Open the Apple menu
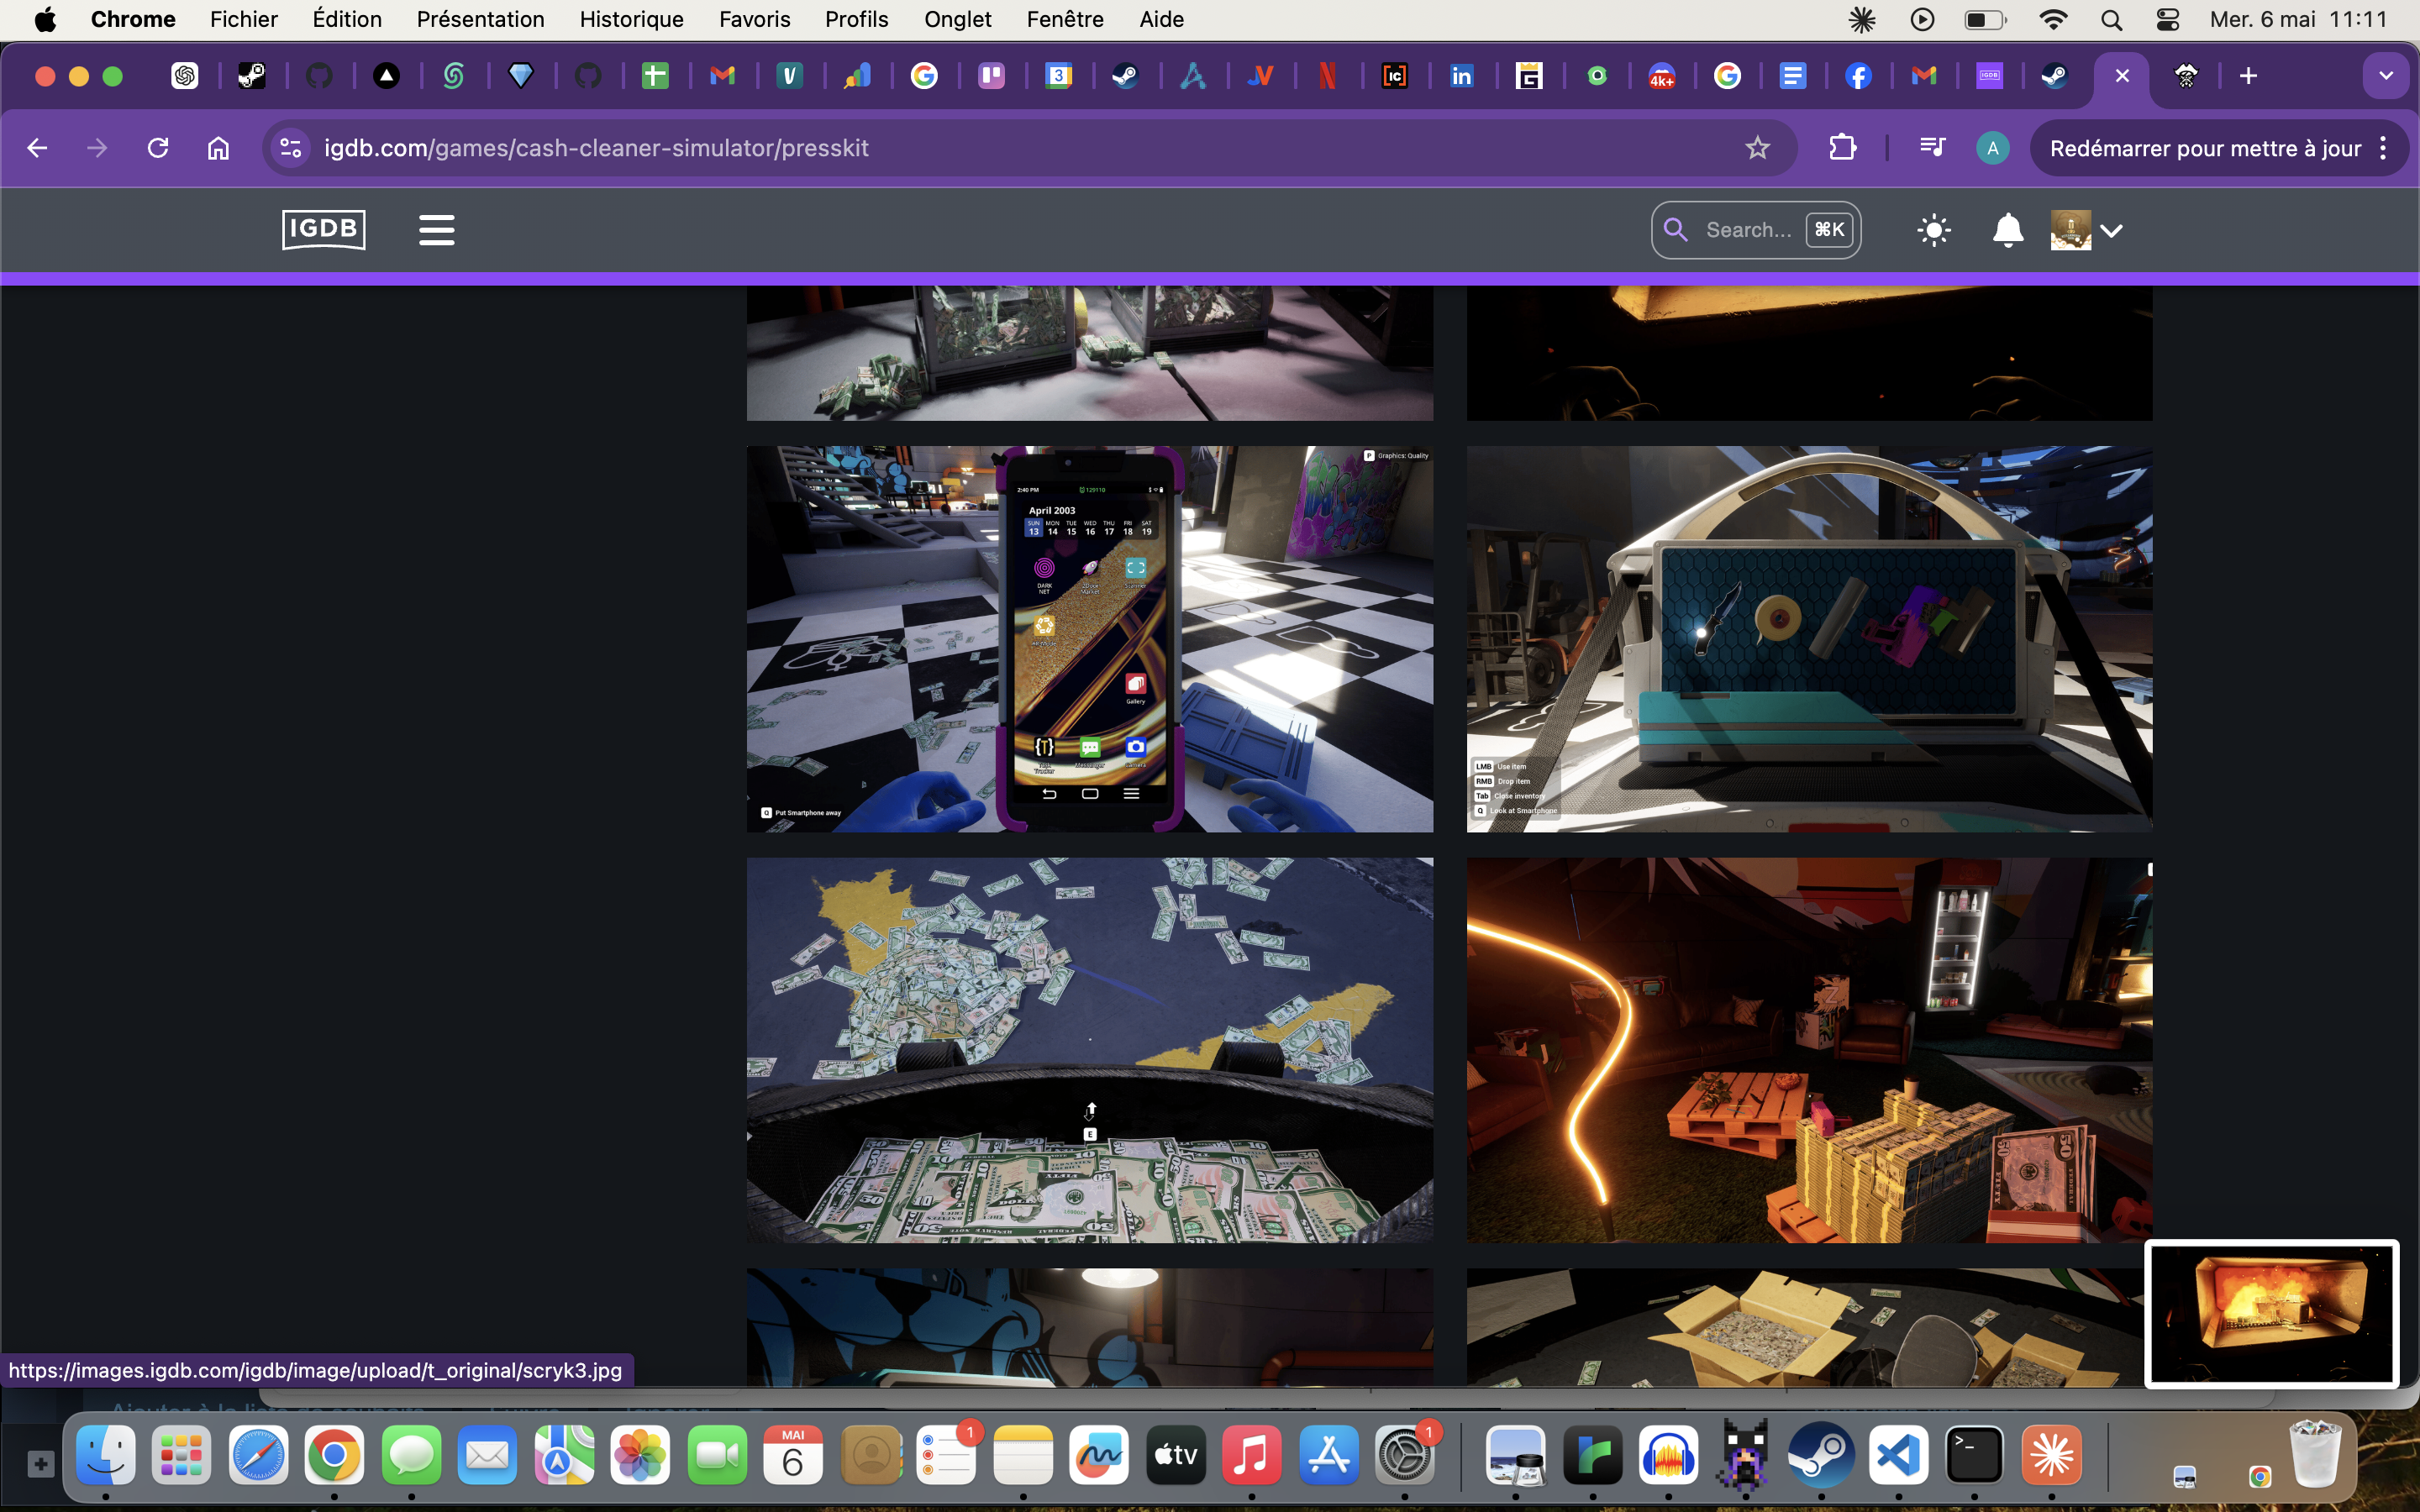 (45, 19)
